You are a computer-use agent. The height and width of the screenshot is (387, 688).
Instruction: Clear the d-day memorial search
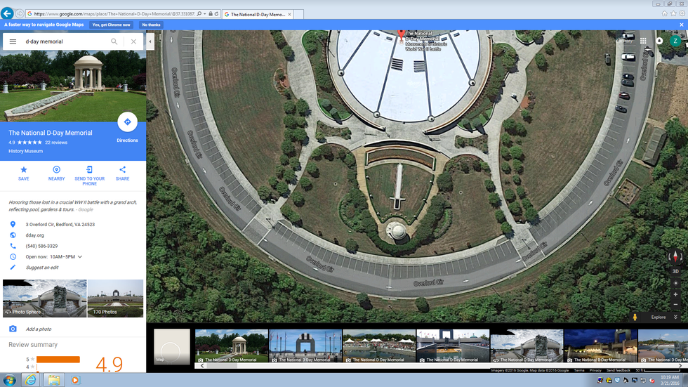point(133,41)
